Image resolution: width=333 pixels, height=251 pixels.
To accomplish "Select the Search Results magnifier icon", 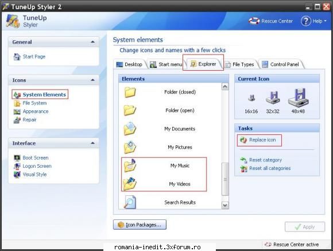I will tap(130, 202).
